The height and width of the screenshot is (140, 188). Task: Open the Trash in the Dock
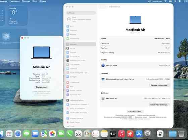(181, 134)
